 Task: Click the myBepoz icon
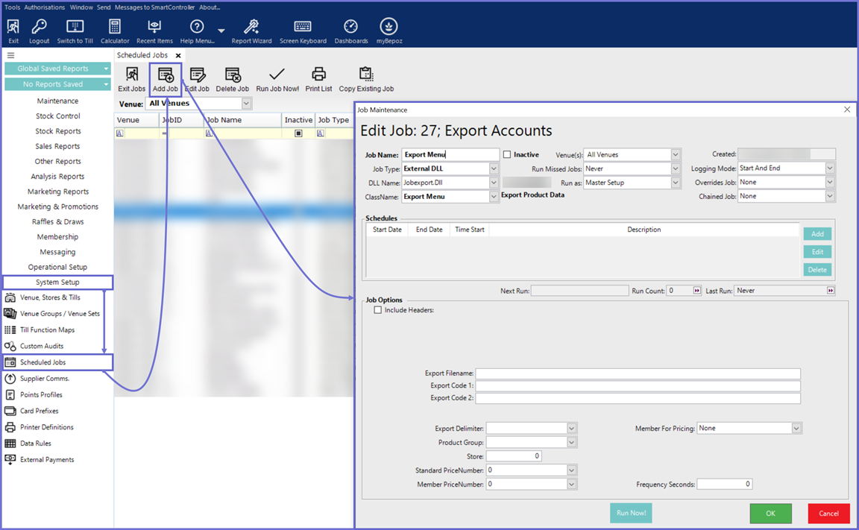tap(388, 31)
